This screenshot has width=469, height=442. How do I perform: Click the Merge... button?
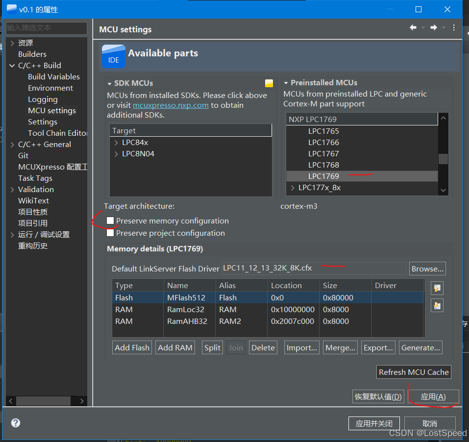(341, 347)
